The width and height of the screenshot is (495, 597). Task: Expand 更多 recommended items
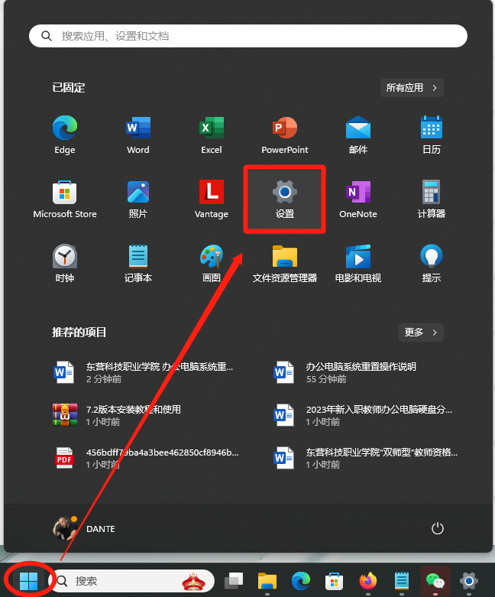click(x=421, y=333)
